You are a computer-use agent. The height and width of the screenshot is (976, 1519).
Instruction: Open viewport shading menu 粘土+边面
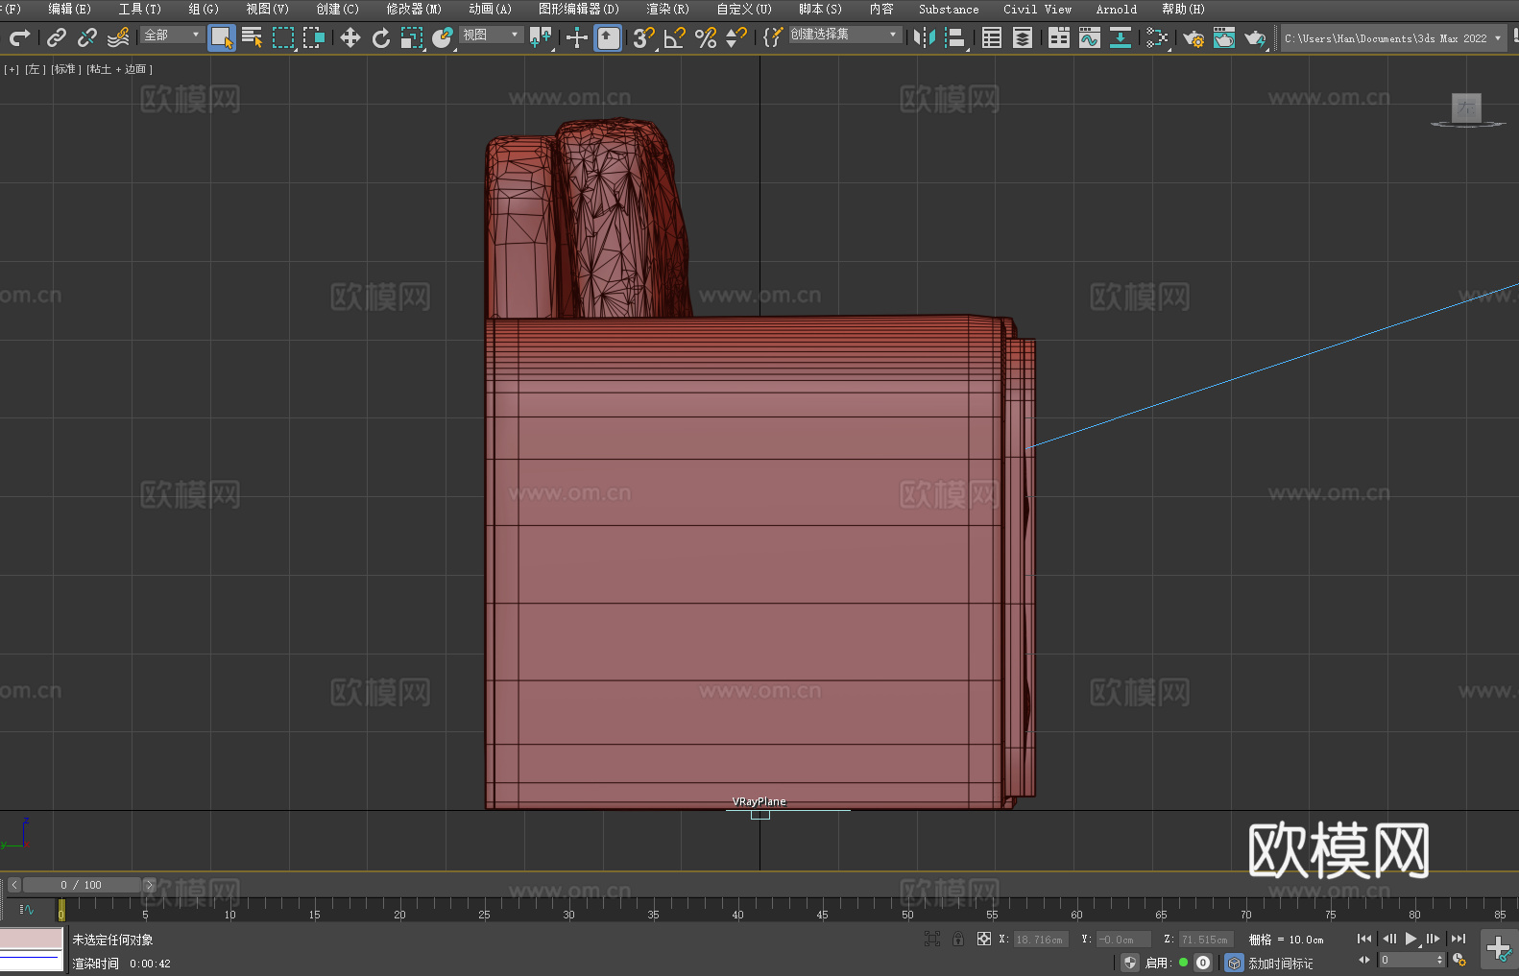pos(119,69)
